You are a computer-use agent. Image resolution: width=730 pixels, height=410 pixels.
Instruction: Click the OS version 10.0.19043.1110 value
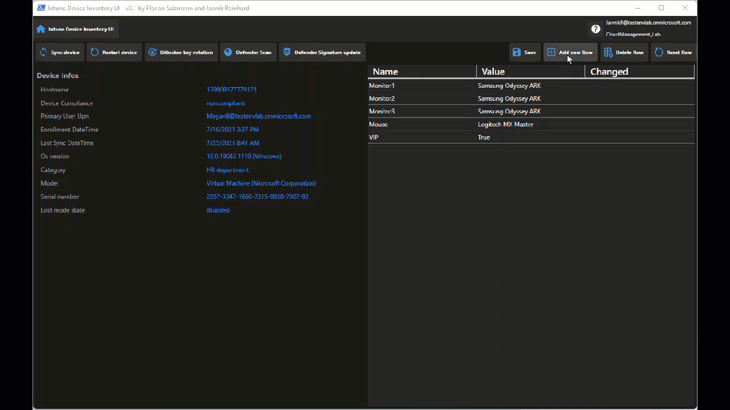(x=244, y=156)
